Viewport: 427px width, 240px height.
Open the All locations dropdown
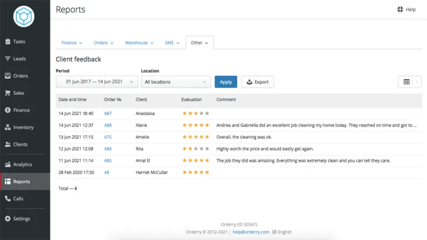(x=176, y=82)
